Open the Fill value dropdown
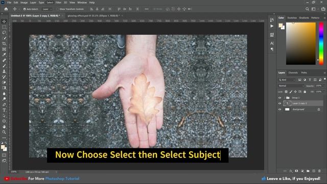Screen dimensions: 327x184 (323, 92)
